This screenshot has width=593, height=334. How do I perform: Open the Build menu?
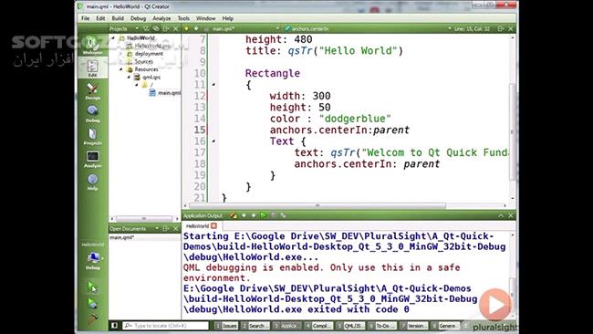click(118, 18)
